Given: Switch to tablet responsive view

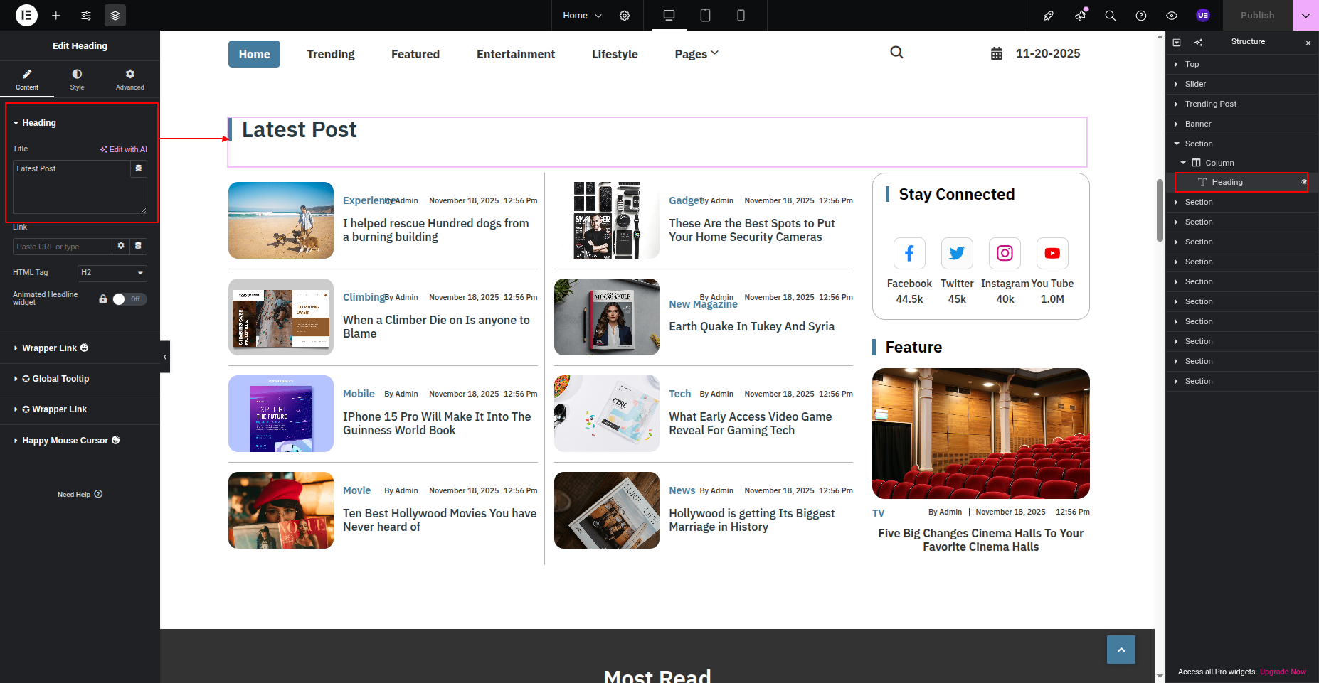Looking at the screenshot, I should coord(705,16).
